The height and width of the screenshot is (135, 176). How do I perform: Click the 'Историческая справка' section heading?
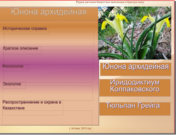25,29
